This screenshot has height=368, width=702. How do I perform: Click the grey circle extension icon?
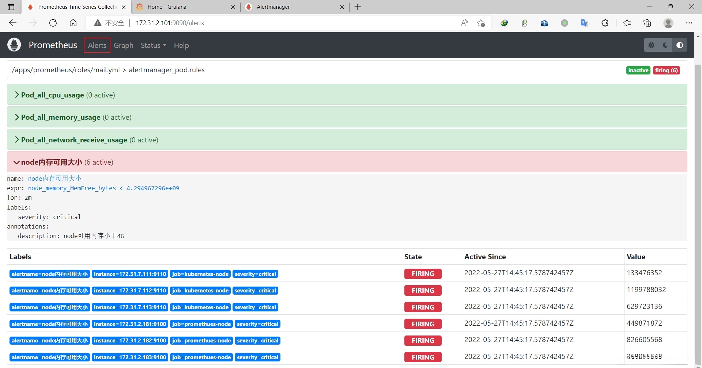[x=565, y=23]
